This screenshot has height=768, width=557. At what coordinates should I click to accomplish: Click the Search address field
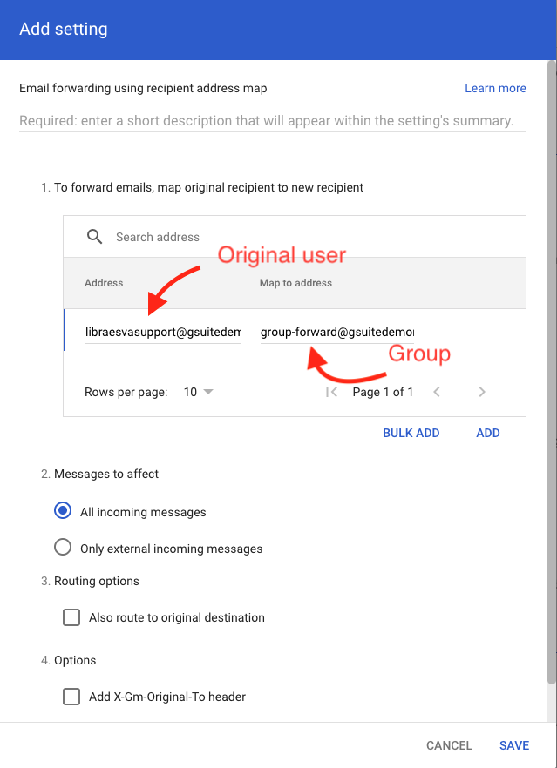tap(262, 237)
